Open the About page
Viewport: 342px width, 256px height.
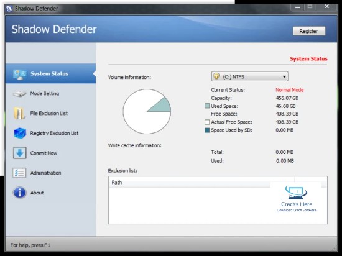point(50,193)
